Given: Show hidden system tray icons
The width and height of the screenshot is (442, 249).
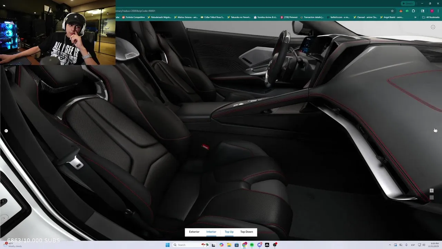Looking at the screenshot, I should click(390, 245).
